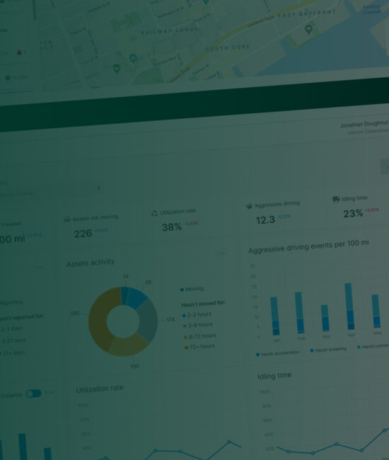Click the 23% idling time value
This screenshot has height=460, width=389.
coord(353,213)
